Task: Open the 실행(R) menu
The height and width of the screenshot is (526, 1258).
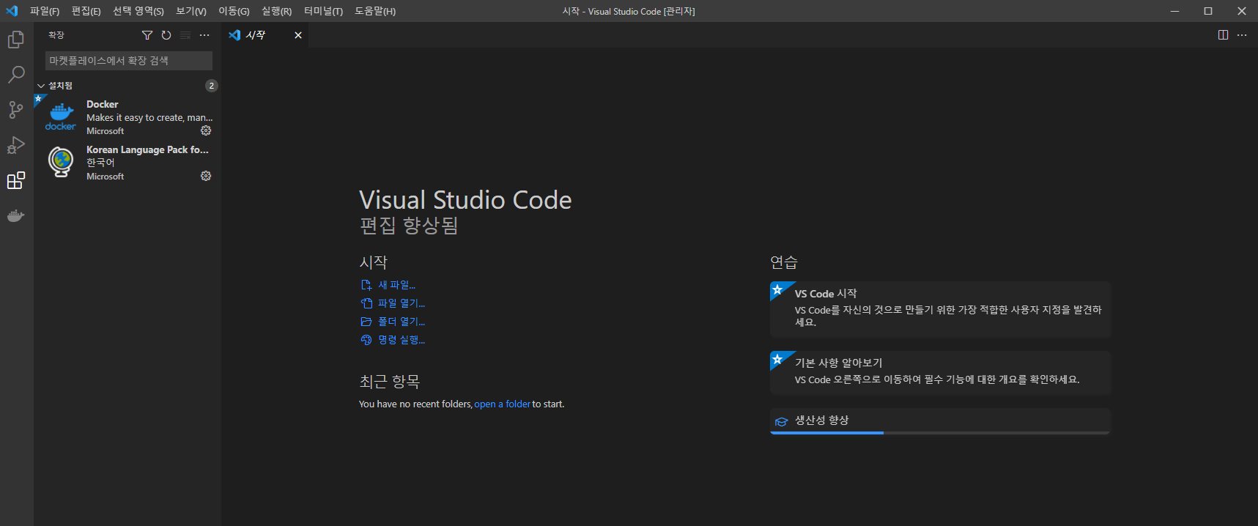Action: pos(276,11)
